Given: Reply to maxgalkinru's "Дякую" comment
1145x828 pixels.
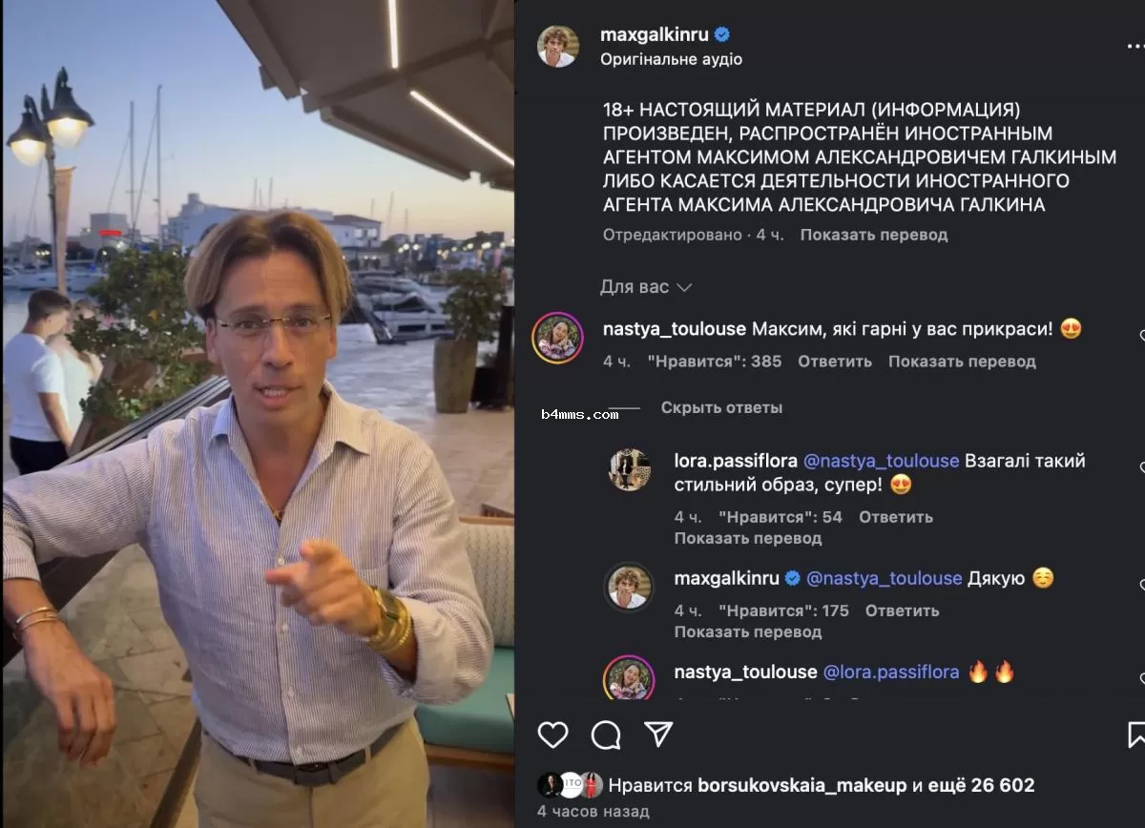Looking at the screenshot, I should click(902, 611).
